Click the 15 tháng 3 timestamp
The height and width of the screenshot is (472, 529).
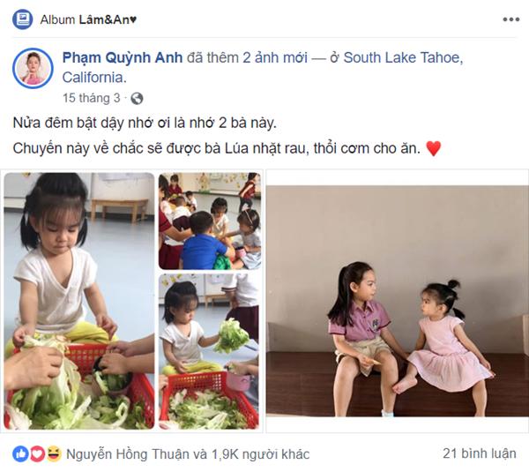click(x=92, y=98)
